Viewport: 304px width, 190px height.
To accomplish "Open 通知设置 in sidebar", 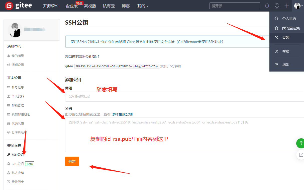I will 18,65.
